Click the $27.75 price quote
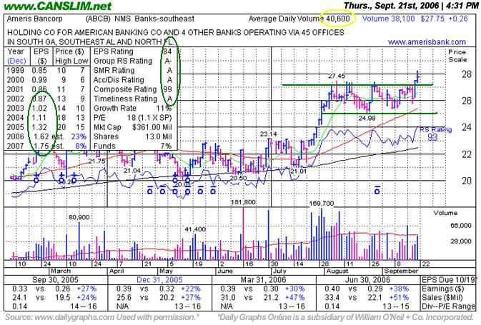Screen dimensions: 481x325 click(x=432, y=19)
